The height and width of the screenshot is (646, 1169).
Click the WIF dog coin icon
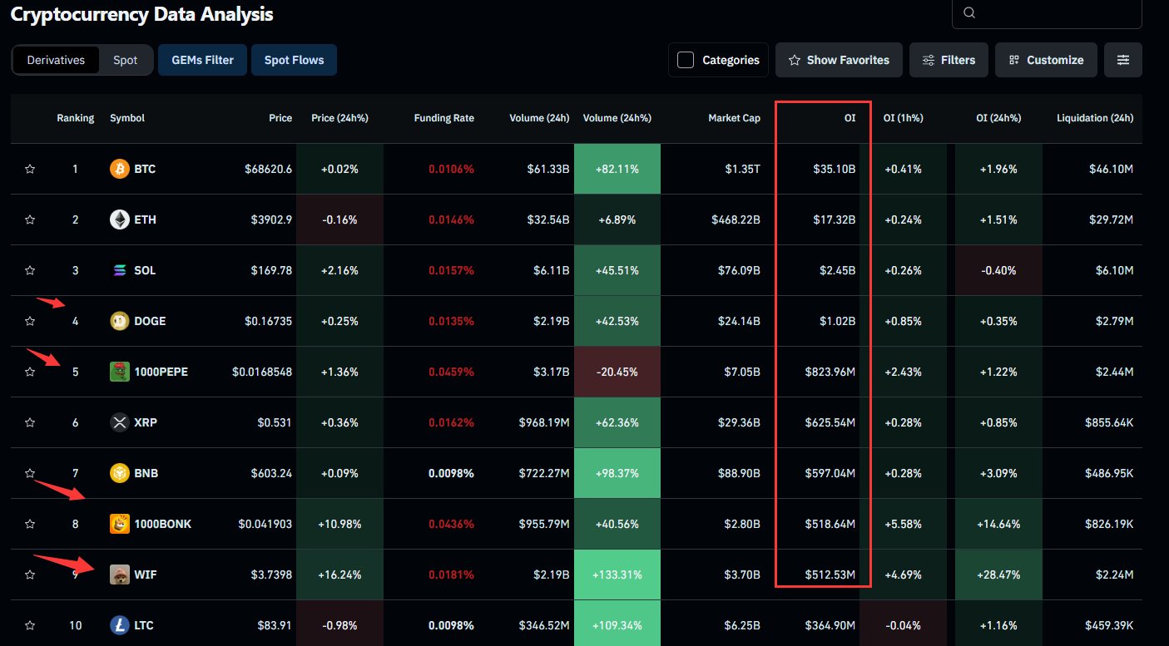[119, 574]
